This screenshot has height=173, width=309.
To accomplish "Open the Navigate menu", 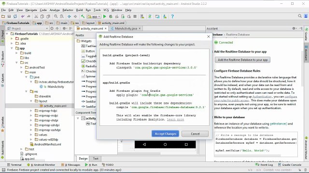I will pyautogui.click(x=31, y=10).
